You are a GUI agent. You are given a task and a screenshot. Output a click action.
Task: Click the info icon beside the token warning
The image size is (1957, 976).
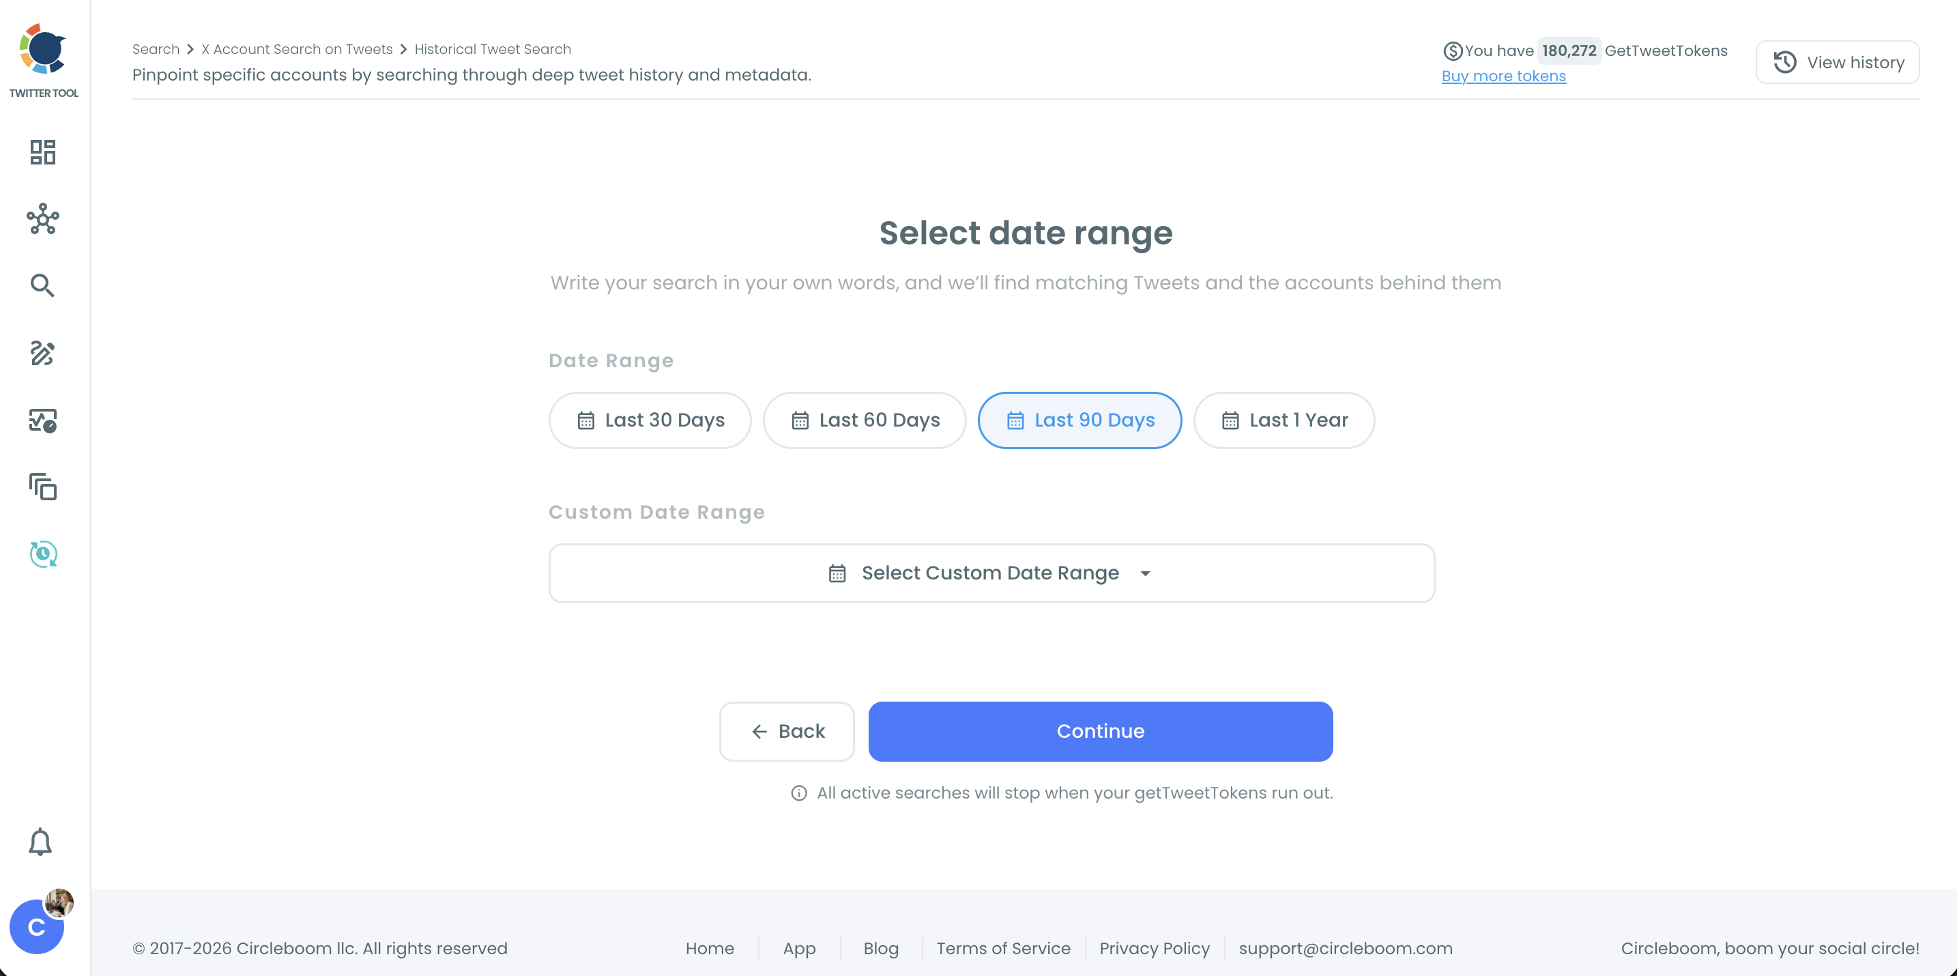tap(798, 794)
